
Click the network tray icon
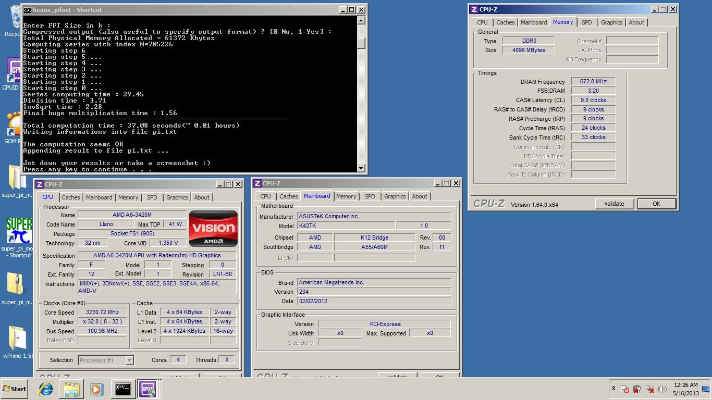[650, 389]
